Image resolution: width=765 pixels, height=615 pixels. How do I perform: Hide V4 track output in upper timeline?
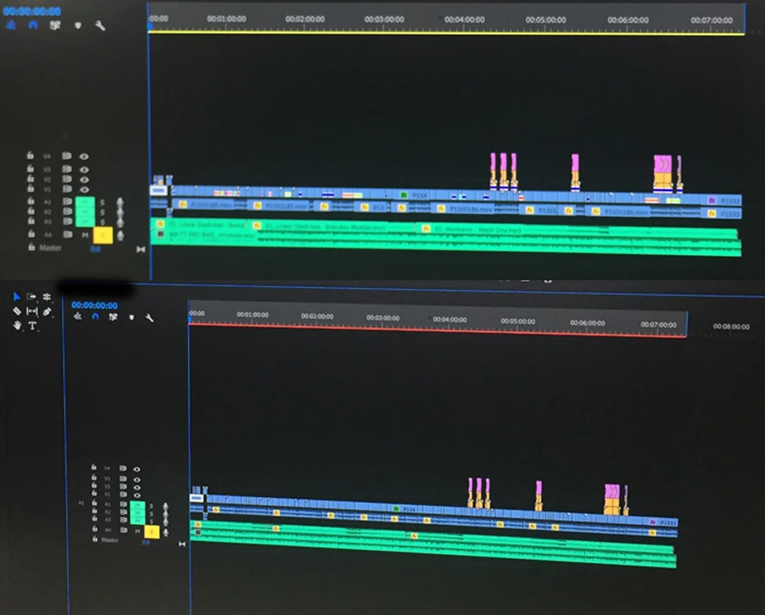tap(84, 156)
